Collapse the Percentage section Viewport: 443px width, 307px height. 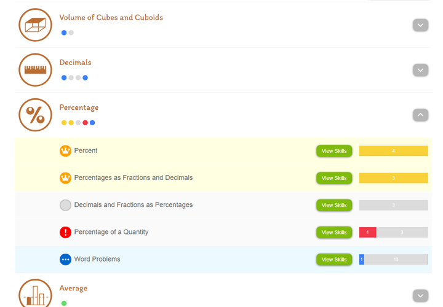(420, 115)
